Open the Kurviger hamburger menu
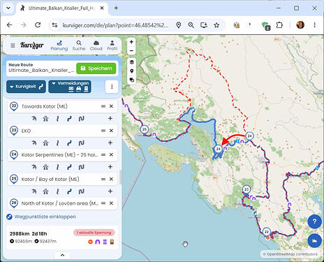 (x=13, y=45)
